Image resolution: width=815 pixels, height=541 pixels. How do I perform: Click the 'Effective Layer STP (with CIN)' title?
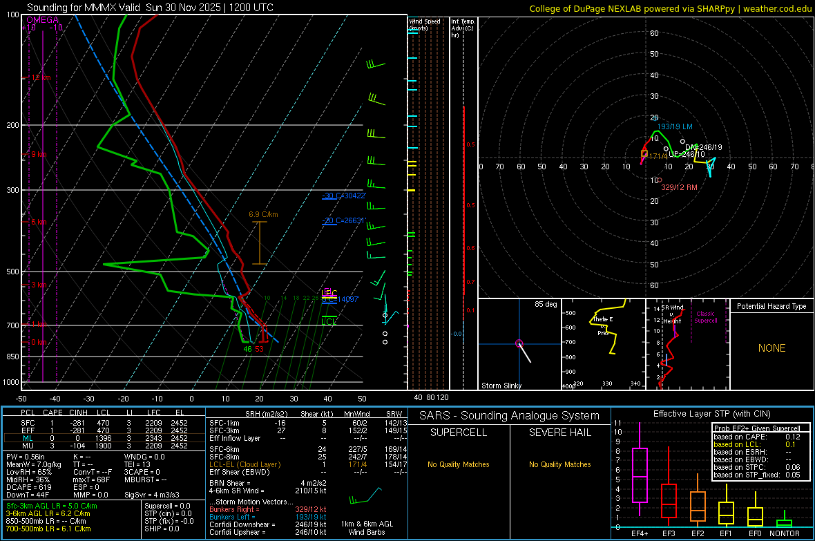point(711,414)
